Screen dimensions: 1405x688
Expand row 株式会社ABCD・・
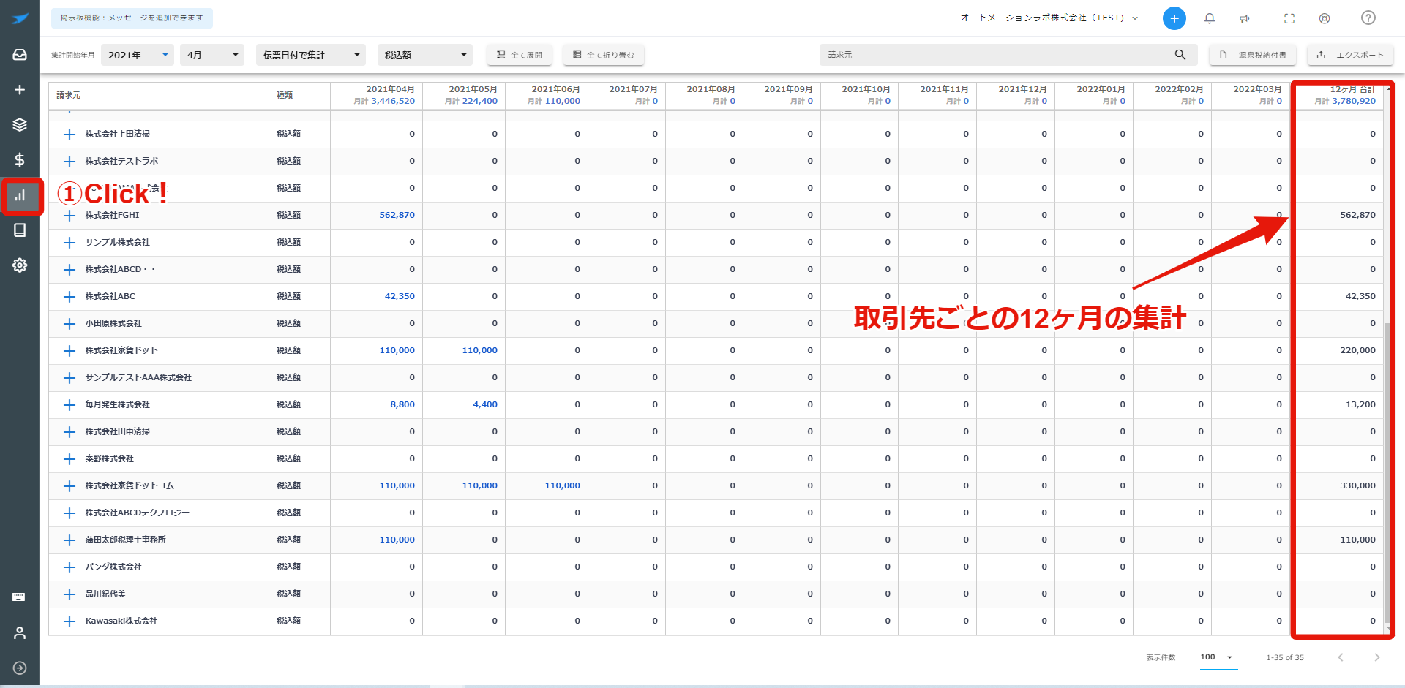[70, 270]
